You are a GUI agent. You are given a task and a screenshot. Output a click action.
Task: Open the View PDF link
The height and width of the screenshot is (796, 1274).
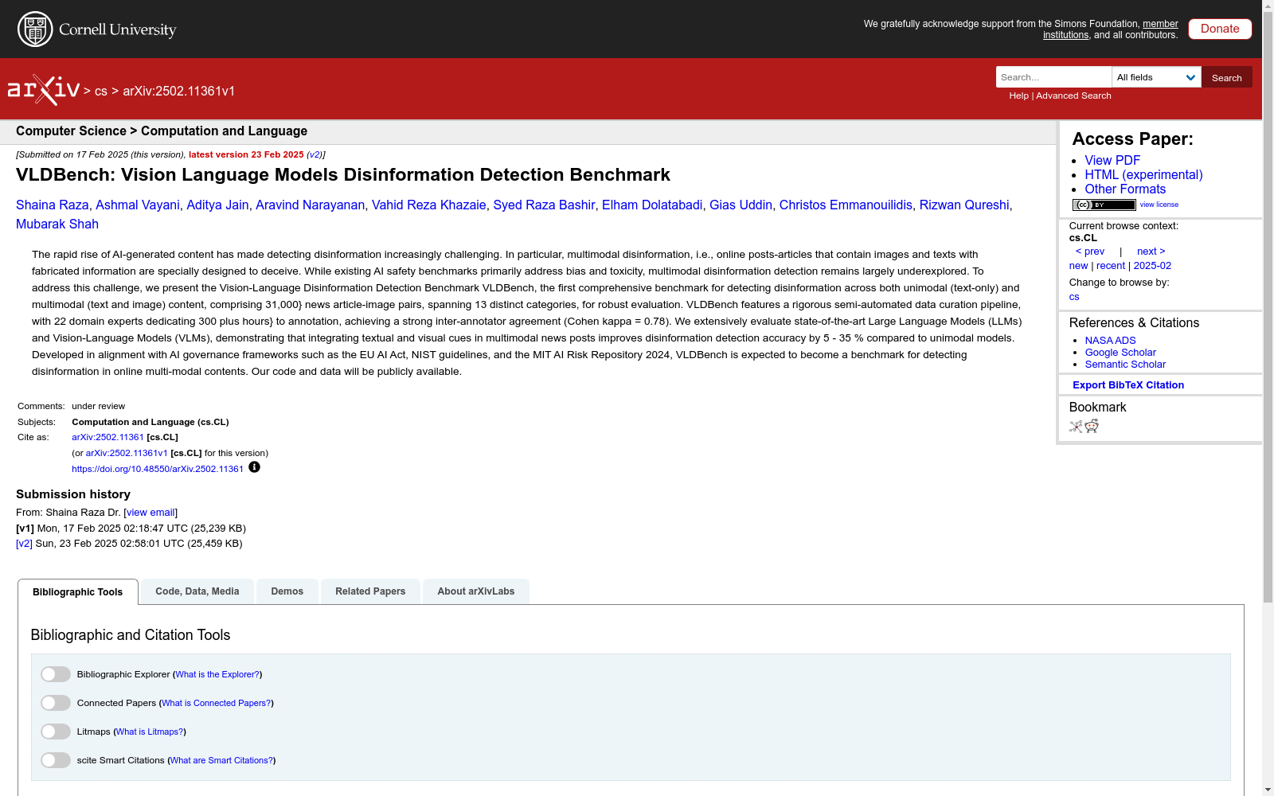tap(1112, 160)
